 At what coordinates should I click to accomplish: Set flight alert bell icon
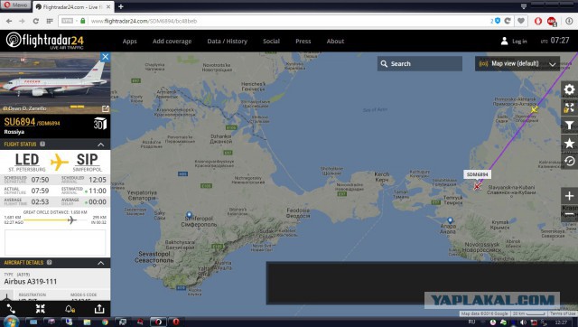(x=70, y=309)
